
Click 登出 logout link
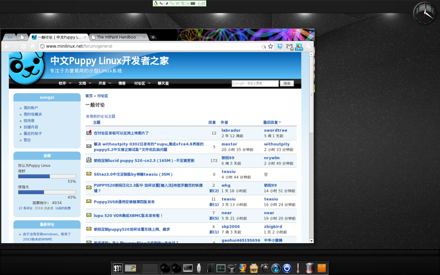click(27, 140)
